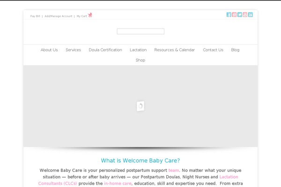Open the YouTube social icon
Screen dimensions: 281x187
245,14
